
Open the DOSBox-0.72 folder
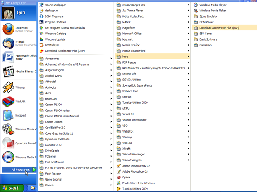[x=75, y=145]
